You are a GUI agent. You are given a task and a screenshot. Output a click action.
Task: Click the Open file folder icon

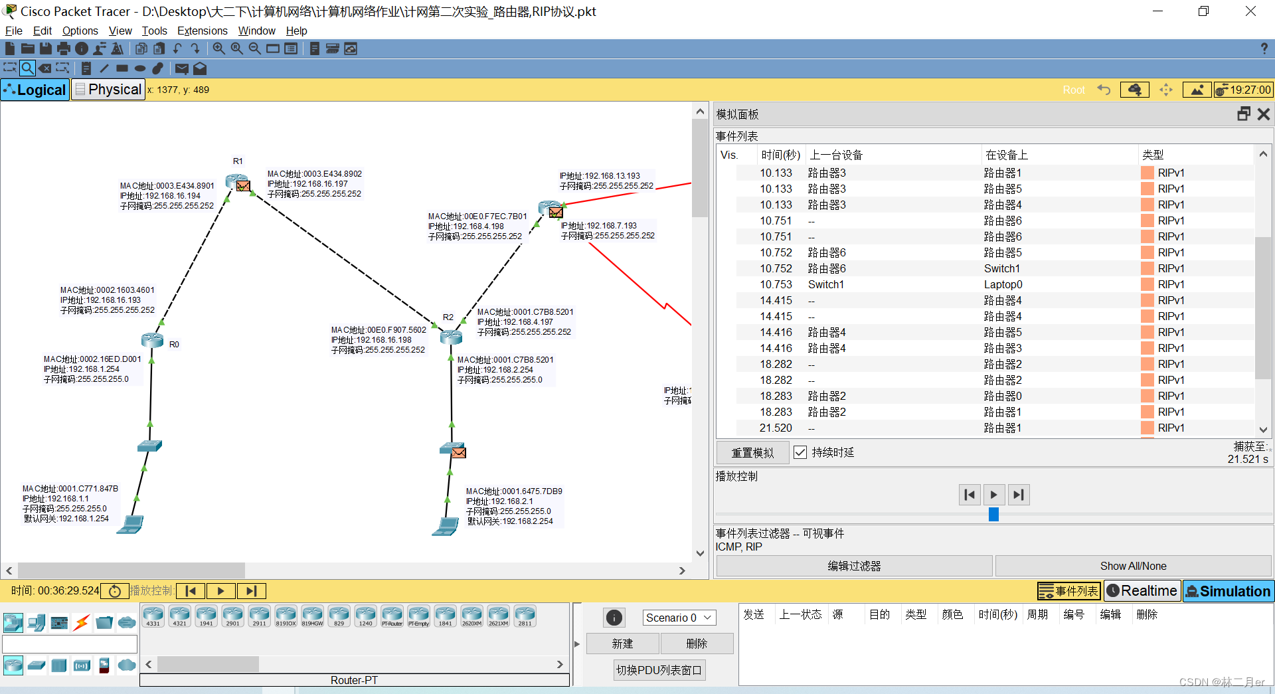(28, 48)
